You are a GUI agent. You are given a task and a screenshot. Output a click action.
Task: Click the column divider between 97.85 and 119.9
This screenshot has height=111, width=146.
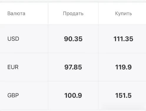(x=98, y=67)
